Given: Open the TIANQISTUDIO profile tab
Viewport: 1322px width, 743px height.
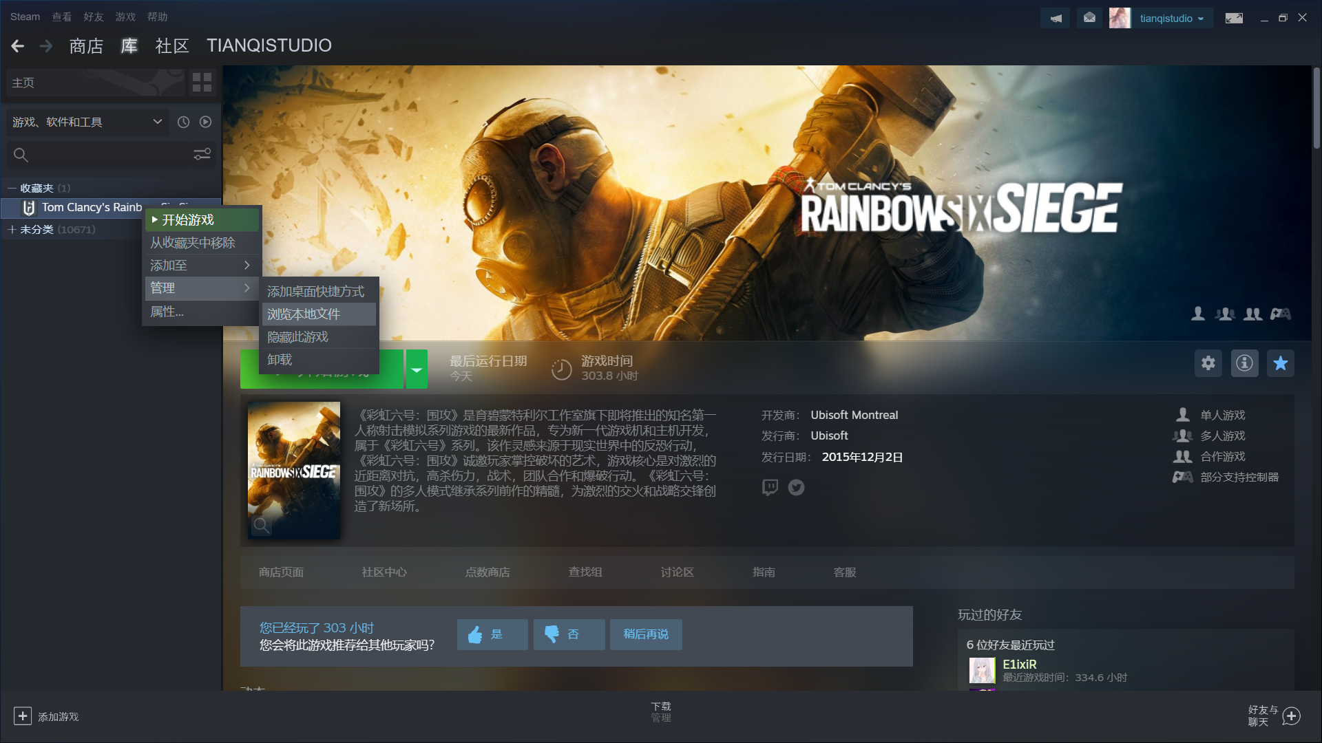Looking at the screenshot, I should (269, 46).
